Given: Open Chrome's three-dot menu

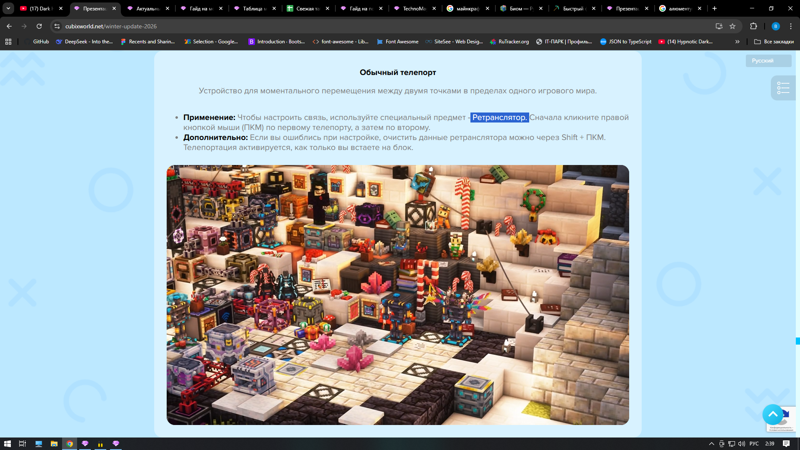Looking at the screenshot, I should (790, 26).
